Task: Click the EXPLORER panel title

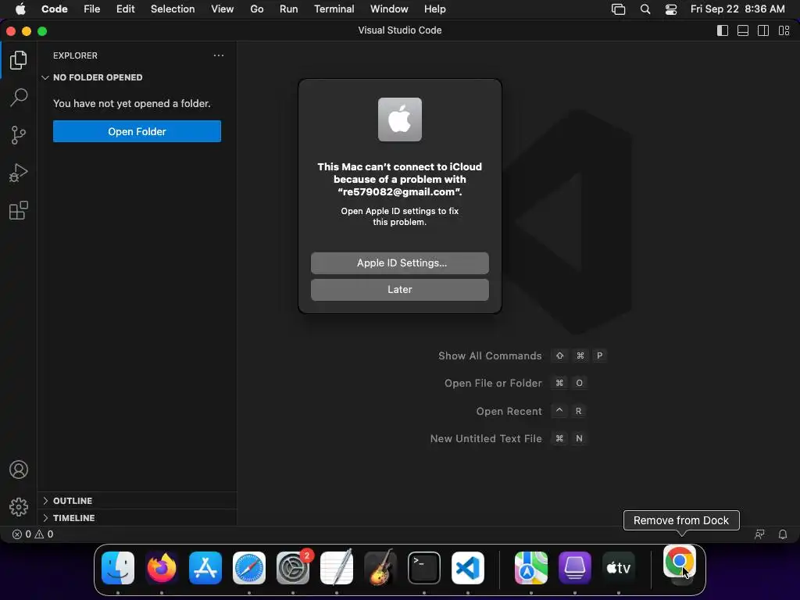Action: 75,55
